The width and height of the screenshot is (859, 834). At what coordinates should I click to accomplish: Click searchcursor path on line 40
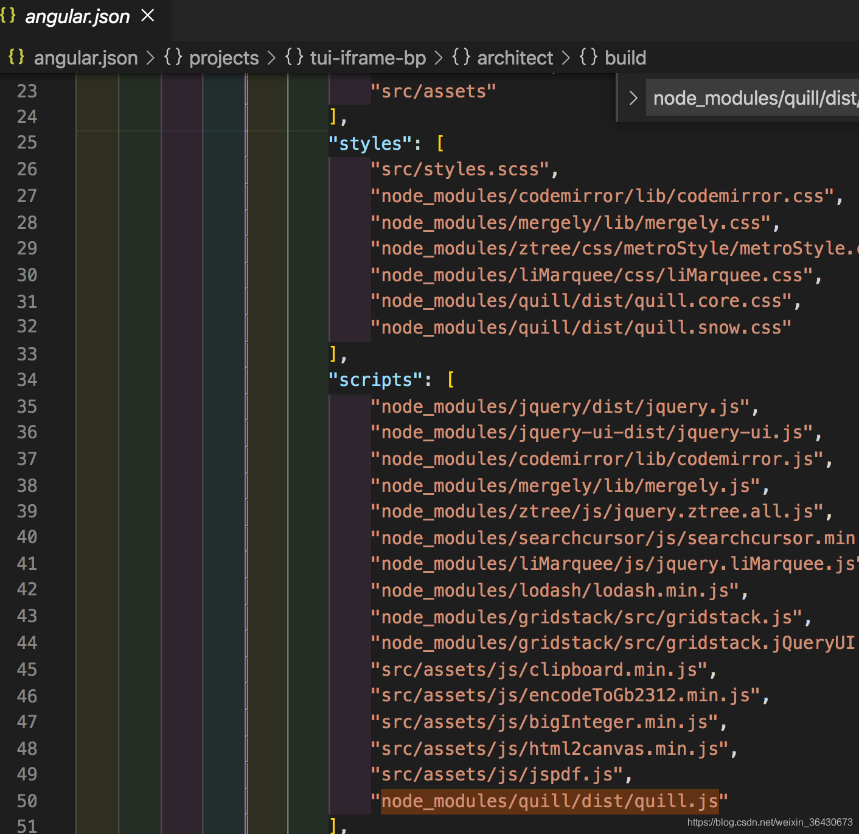click(x=614, y=538)
